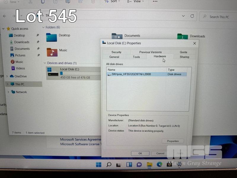Open the address bar history dropdown

(184, 16)
